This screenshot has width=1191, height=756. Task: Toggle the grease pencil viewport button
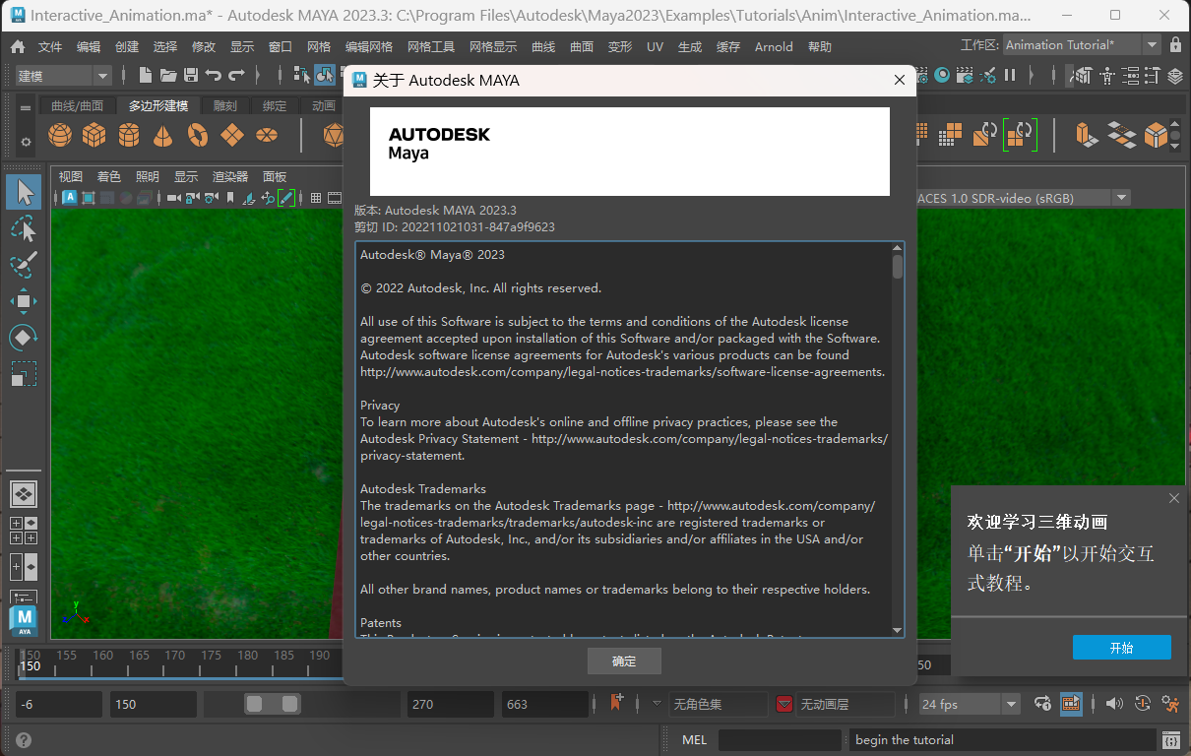click(x=286, y=198)
